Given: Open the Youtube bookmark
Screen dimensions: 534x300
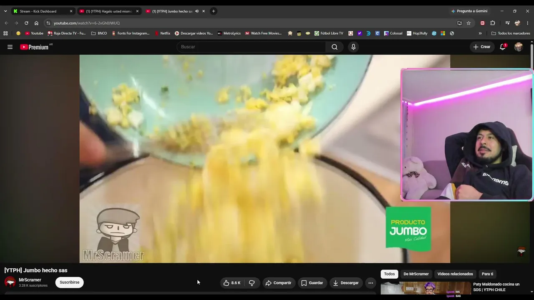Looking at the screenshot, I should pos(34,33).
